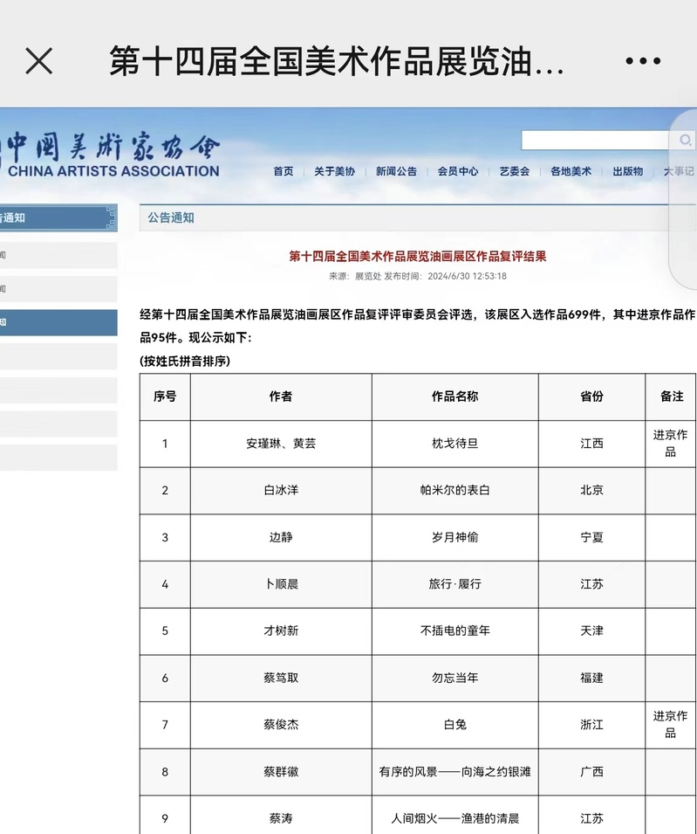Image resolution: width=697 pixels, height=834 pixels.
Task: Click the page title in top bar
Action: pos(336,61)
